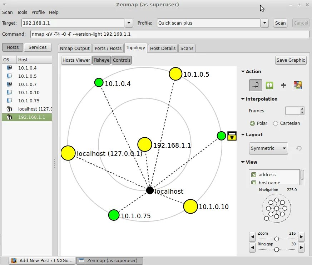Switch the side list to Hosts

[x=13, y=47]
